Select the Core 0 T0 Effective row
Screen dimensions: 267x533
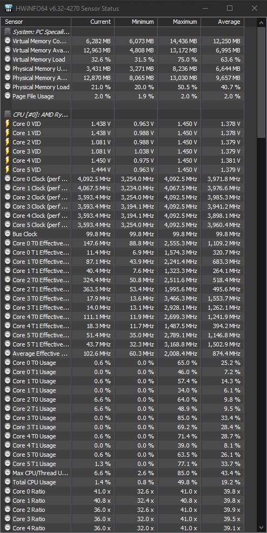tap(123, 243)
